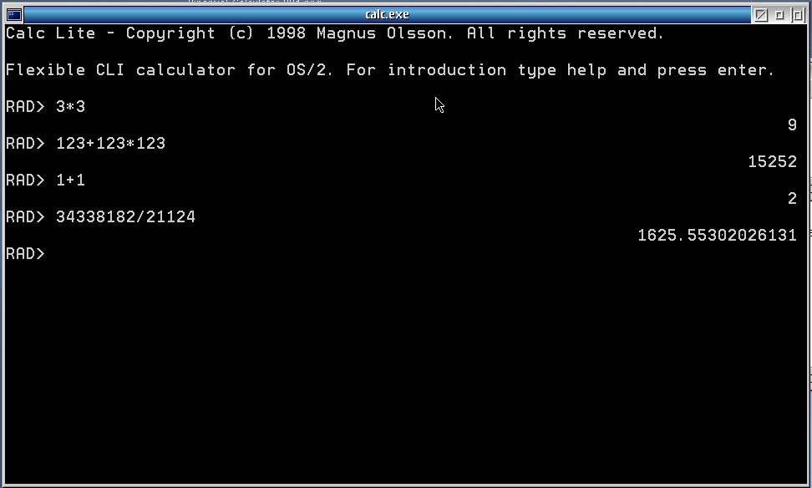812x488 pixels.
Task: Click the word help in intro line
Action: coord(586,70)
